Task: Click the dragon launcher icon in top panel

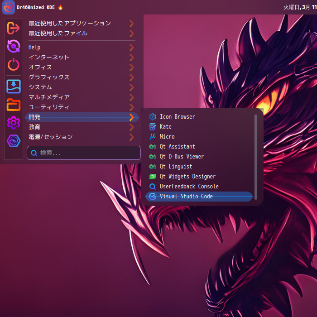Action: click(x=8, y=8)
